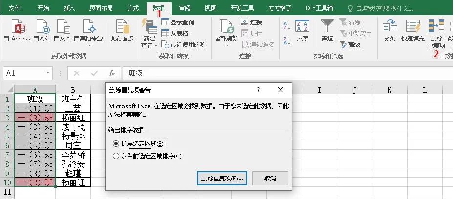
Task: Click cell 一（5）班
Action: (x=35, y=145)
